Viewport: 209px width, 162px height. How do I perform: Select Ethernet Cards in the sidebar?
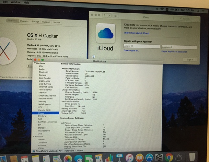(x=46, y=87)
